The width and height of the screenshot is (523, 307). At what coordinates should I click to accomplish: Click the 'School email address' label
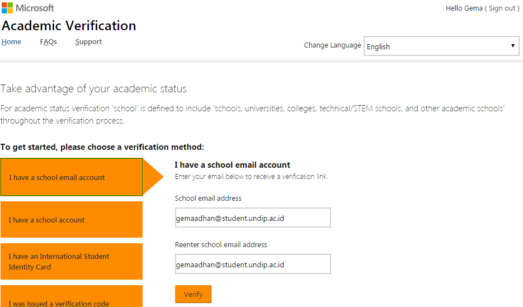(208, 199)
